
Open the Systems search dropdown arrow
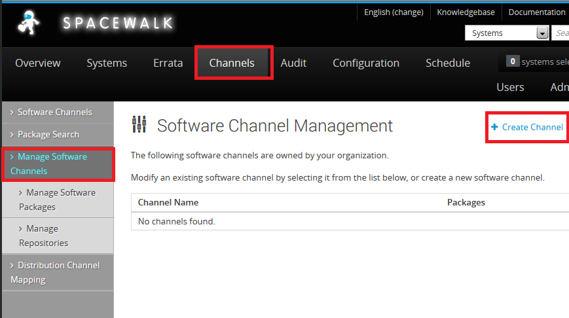coord(543,33)
